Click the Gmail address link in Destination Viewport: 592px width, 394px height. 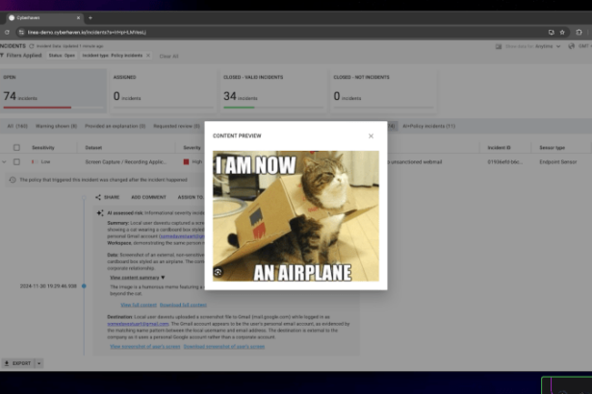pyautogui.click(x=138, y=324)
